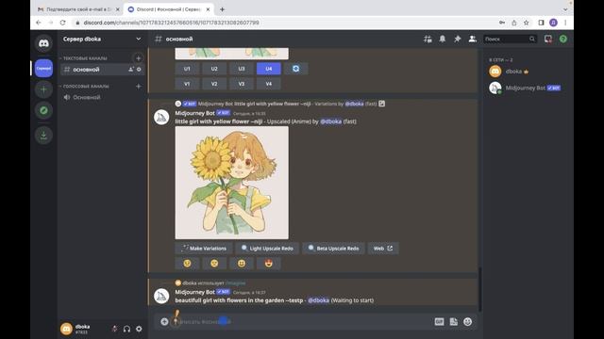React with happy smile emoji button
Image resolution: width=604 pixels, height=339 pixels.
(x=242, y=264)
